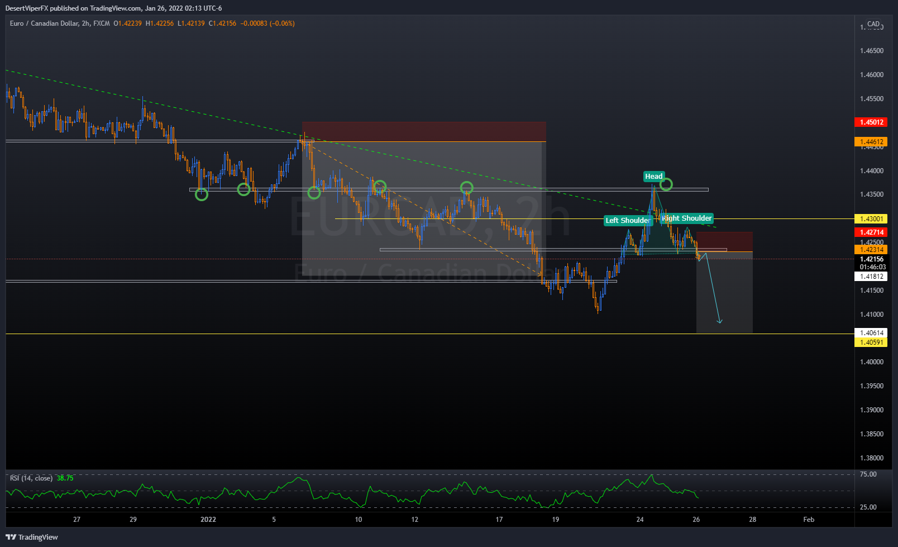
Task: Click the 1.39000 price axis tick
Action: point(872,410)
